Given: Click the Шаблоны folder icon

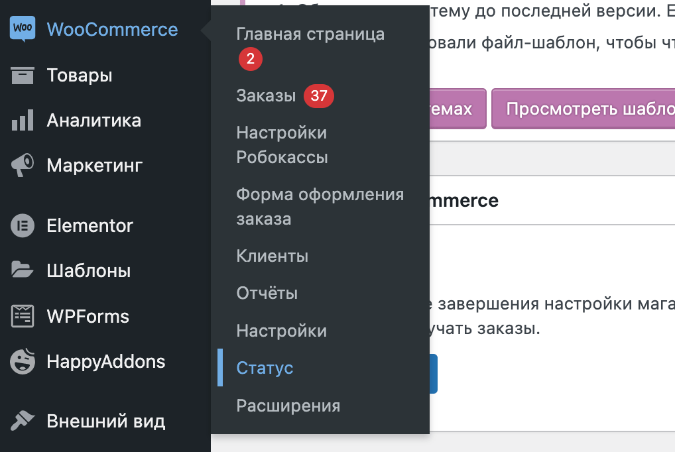Looking at the screenshot, I should pyautogui.click(x=23, y=270).
